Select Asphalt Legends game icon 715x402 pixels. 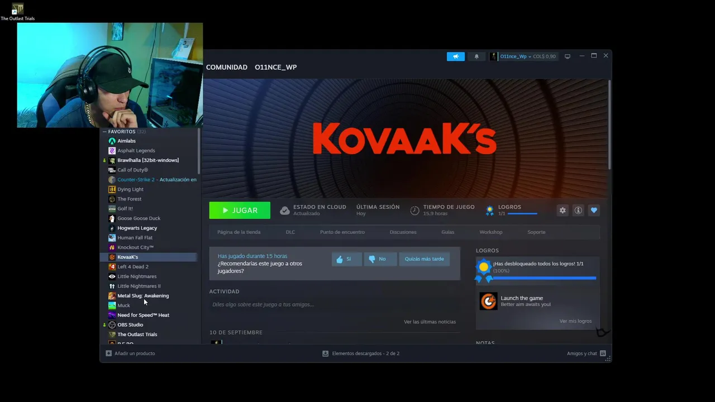pos(112,151)
